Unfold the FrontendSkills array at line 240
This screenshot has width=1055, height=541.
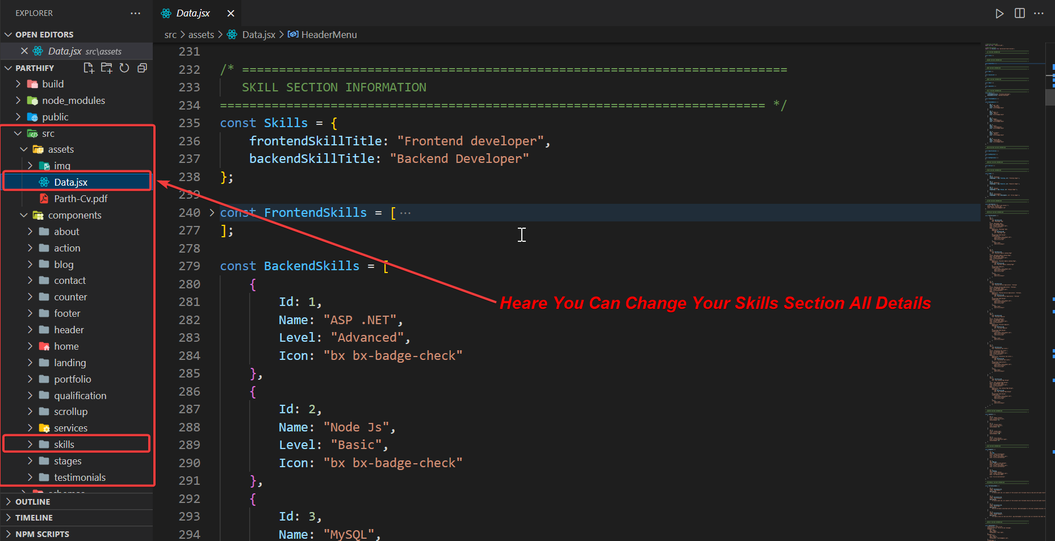pyautogui.click(x=212, y=213)
